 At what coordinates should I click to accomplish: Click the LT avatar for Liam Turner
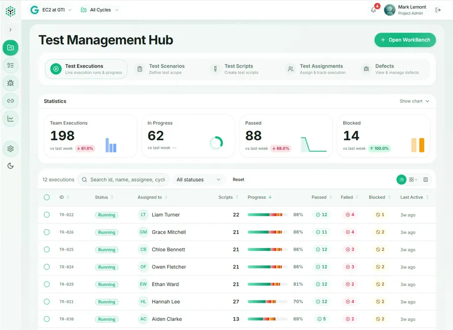tap(143, 214)
